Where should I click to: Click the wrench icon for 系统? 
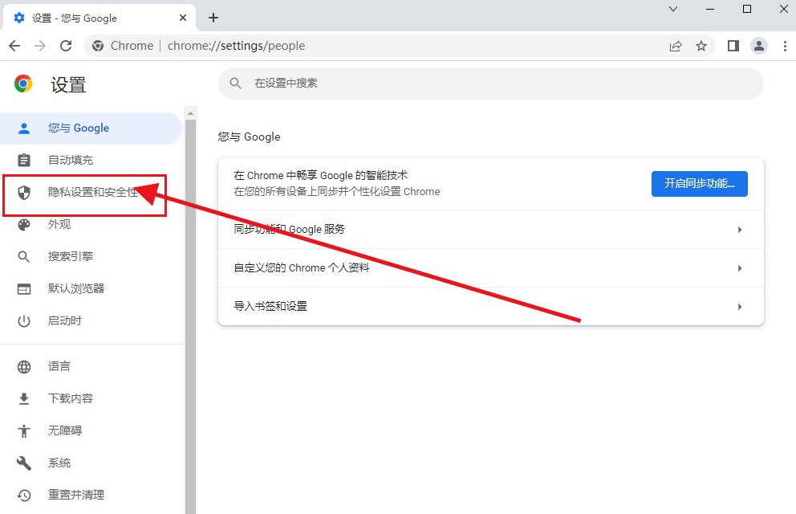tap(24, 463)
